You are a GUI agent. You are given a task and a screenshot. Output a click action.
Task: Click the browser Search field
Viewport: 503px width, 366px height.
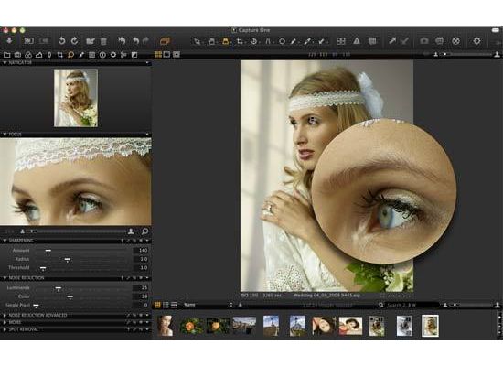412,305
